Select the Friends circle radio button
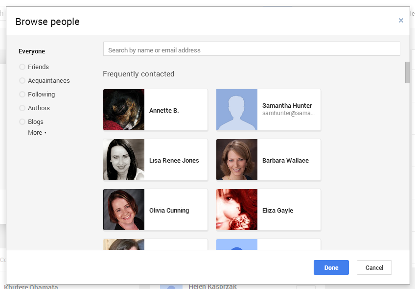The height and width of the screenshot is (289, 415). point(22,67)
